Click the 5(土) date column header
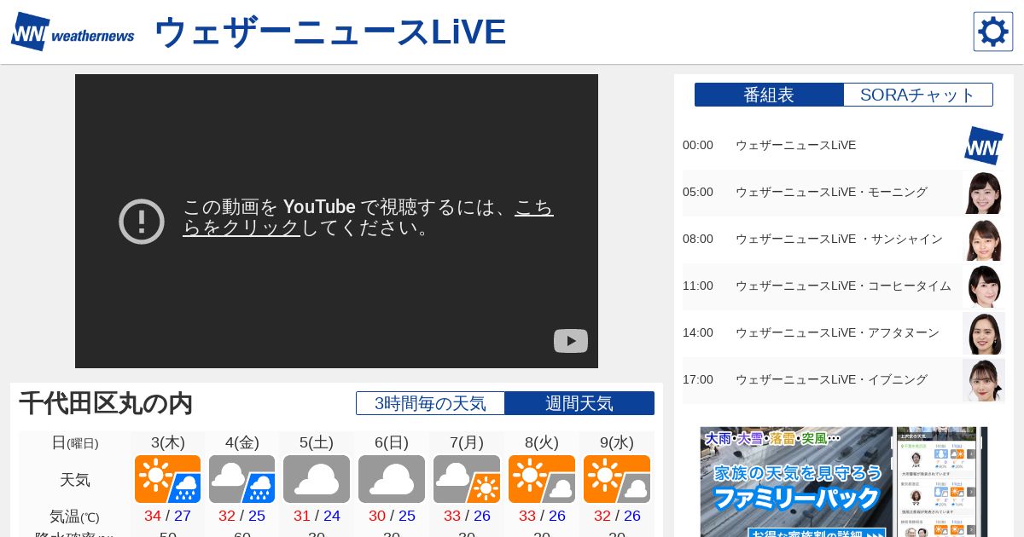Image resolution: width=1024 pixels, height=537 pixels. [317, 442]
